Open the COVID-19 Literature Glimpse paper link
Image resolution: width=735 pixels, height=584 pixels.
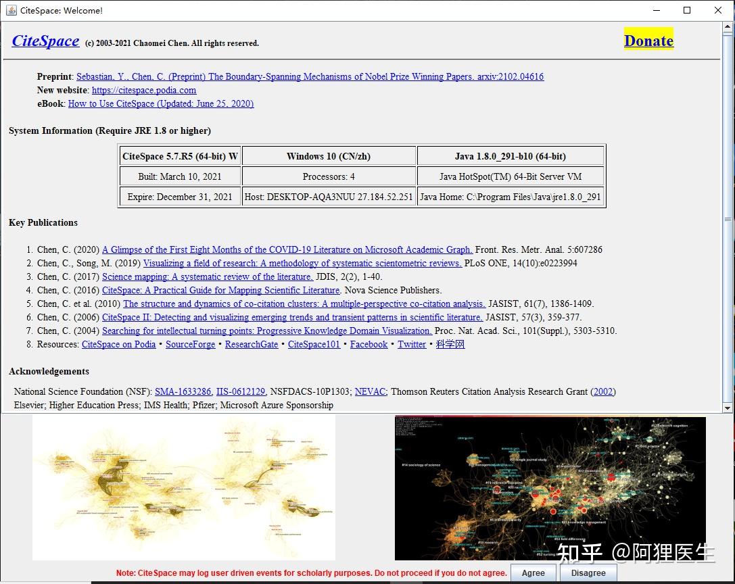click(287, 250)
